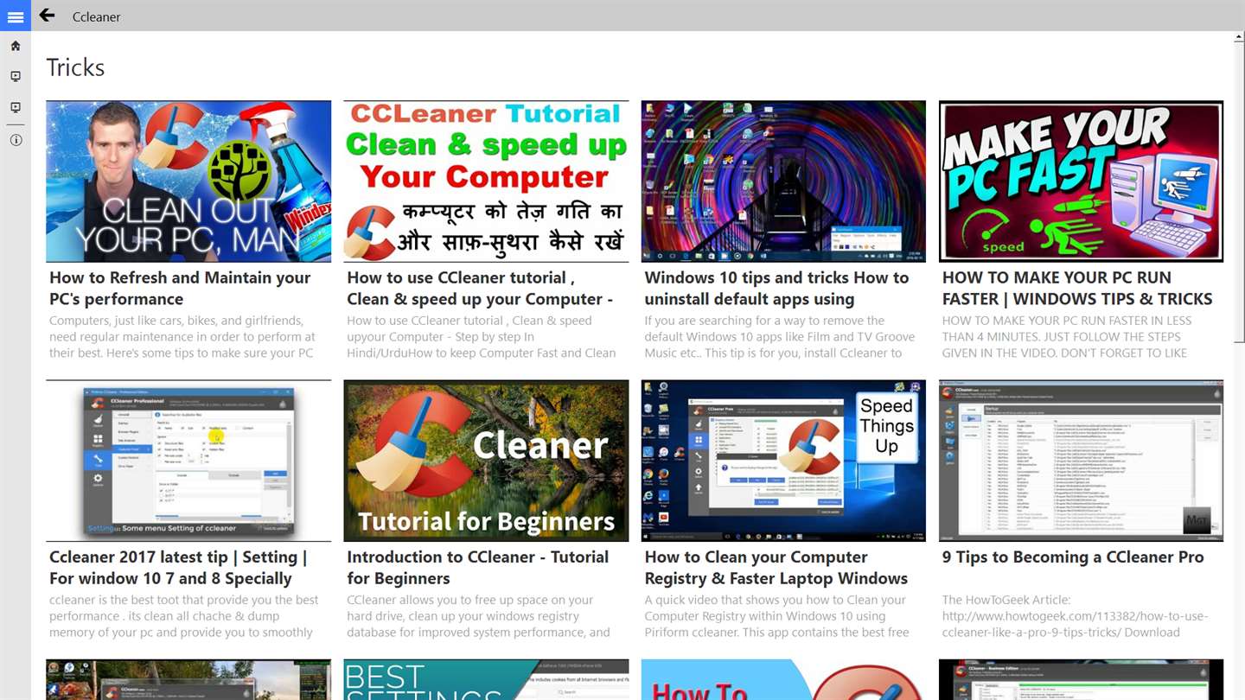Click the 'If you are searching for a way' description
1245x700 pixels.
[x=780, y=337]
